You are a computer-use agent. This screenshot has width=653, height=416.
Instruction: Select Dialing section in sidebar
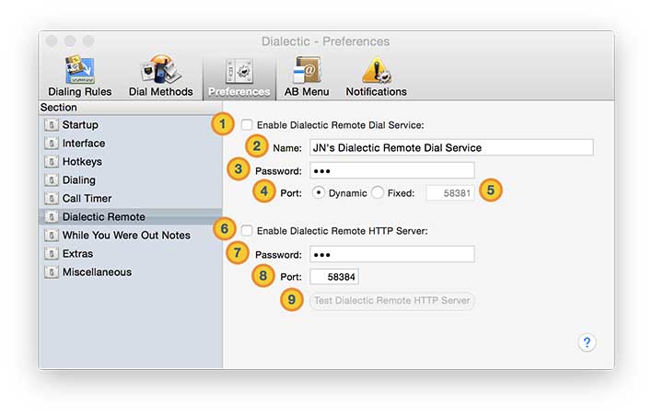coord(131,180)
